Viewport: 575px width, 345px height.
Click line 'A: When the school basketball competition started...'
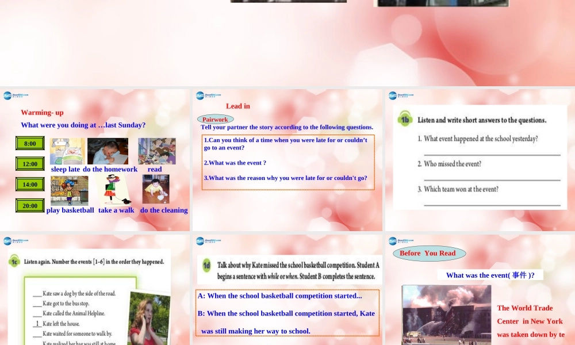tap(280, 296)
